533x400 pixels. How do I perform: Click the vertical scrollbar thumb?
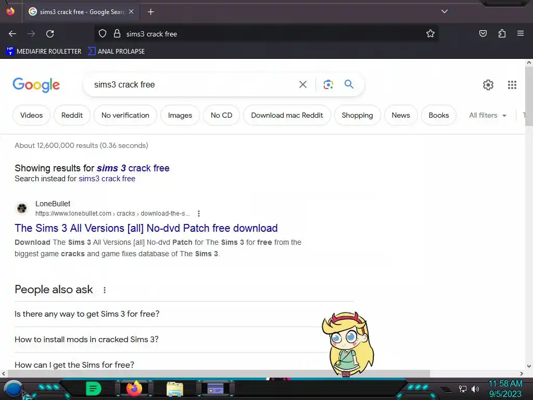(529, 96)
